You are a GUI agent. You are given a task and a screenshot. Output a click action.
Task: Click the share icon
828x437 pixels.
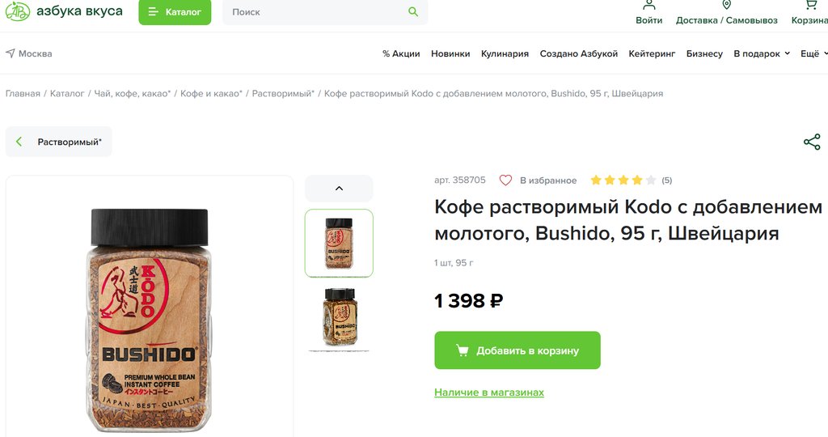point(812,142)
